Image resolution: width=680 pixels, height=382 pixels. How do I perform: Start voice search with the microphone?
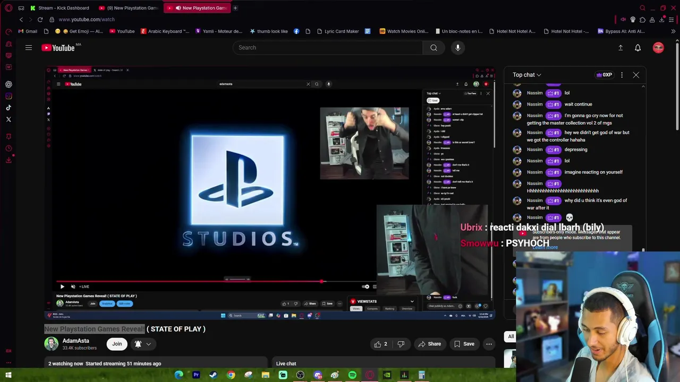click(458, 48)
